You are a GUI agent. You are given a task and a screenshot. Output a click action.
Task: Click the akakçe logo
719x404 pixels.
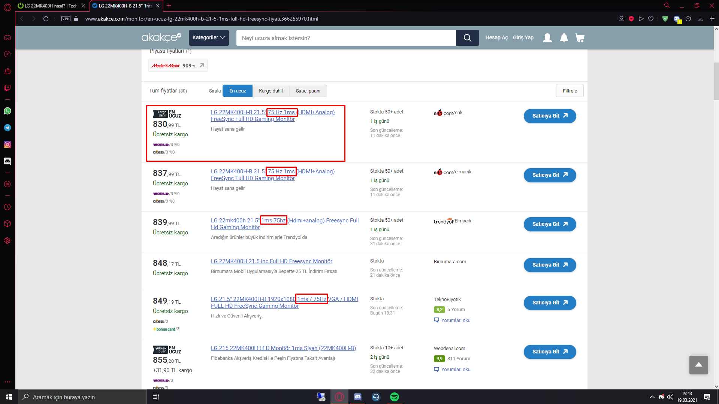coord(161,37)
